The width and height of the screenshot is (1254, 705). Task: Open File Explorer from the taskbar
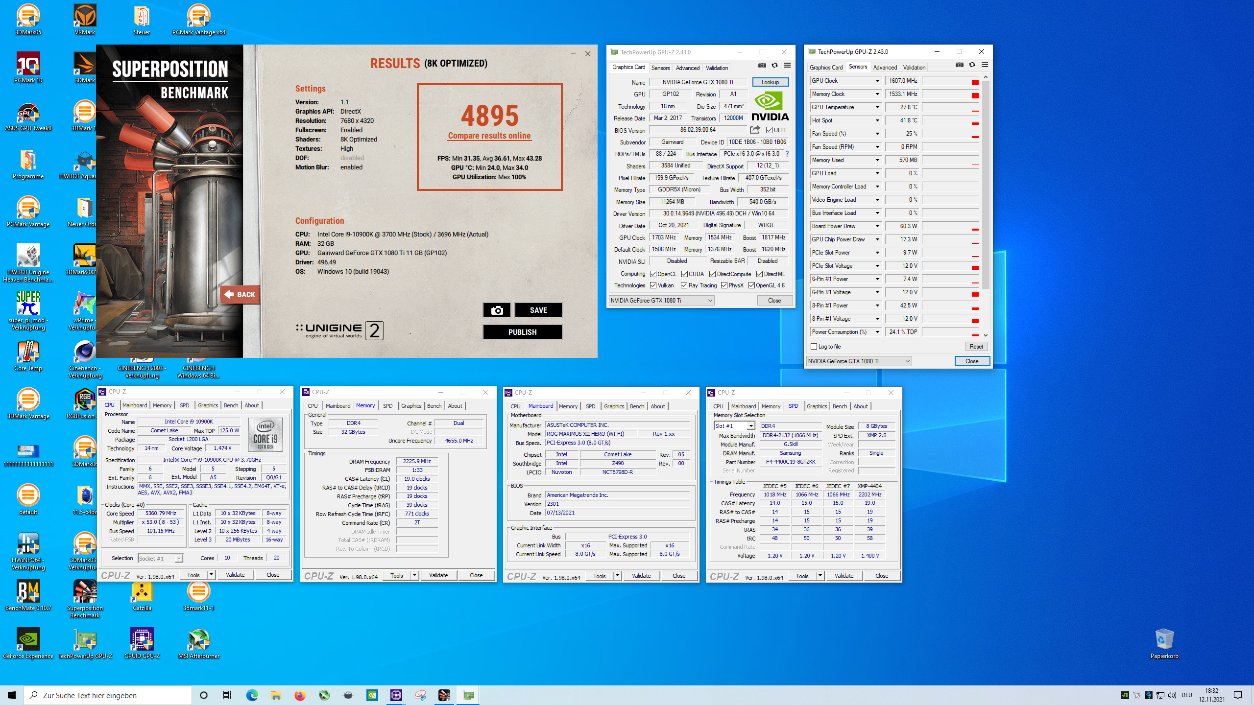(276, 695)
